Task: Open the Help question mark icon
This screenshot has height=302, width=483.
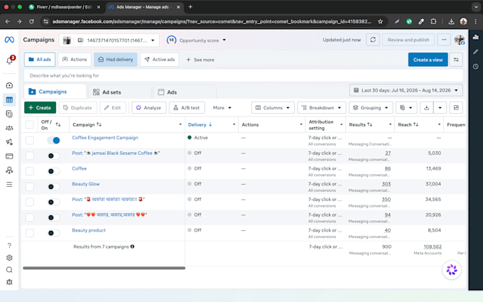Action: click(9, 246)
